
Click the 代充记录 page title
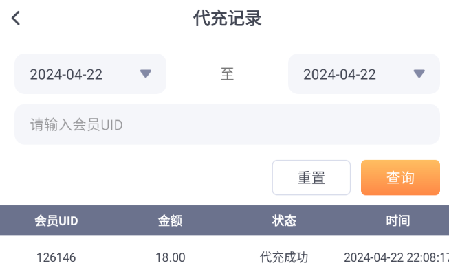coord(228,19)
